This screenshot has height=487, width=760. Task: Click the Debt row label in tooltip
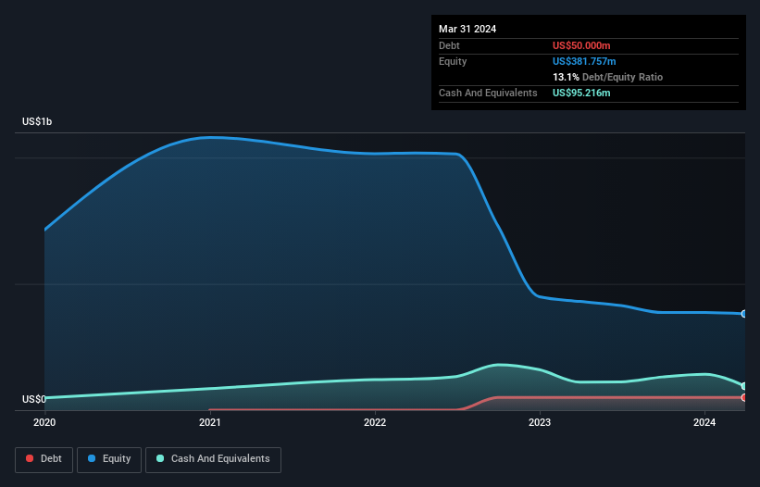(449, 45)
